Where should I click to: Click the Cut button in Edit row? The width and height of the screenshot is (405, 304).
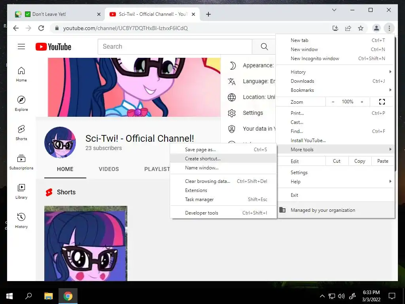337,161
